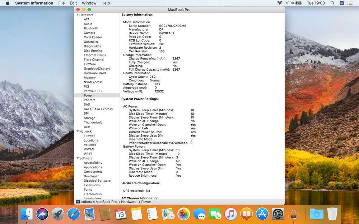Select USB in the sidebar

click(x=87, y=127)
